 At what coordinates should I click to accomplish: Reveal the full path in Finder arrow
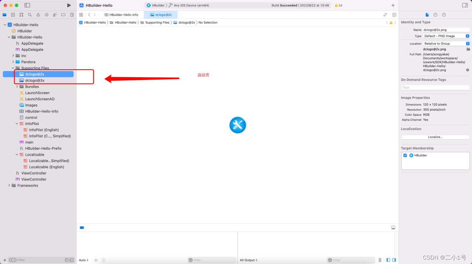(x=468, y=70)
